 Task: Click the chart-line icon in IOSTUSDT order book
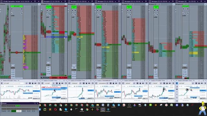[183, 13]
